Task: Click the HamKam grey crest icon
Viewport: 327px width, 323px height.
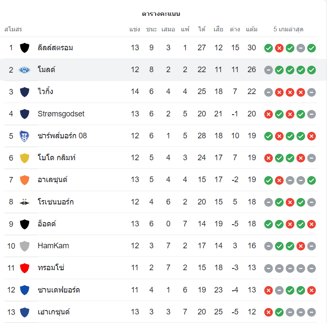Action: pyautogui.click(x=24, y=246)
